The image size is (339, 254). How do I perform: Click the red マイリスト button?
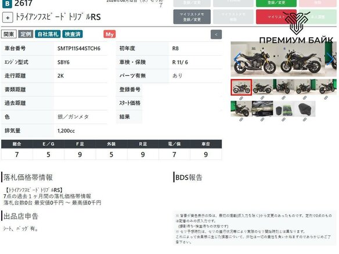[x=276, y=17]
